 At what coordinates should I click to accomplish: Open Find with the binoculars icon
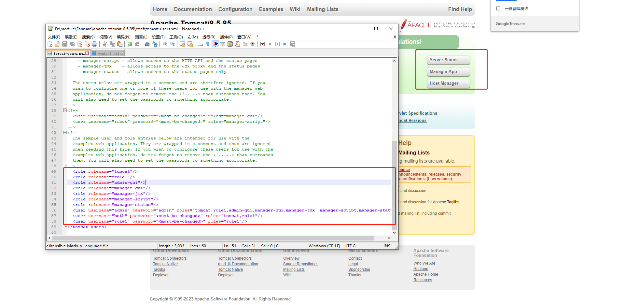[x=147, y=44]
